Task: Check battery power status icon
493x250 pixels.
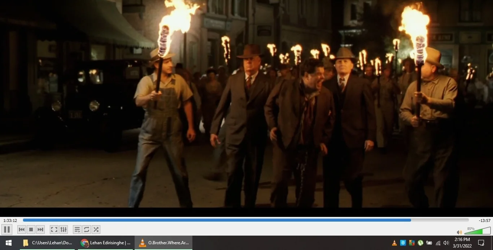Action: [429, 243]
